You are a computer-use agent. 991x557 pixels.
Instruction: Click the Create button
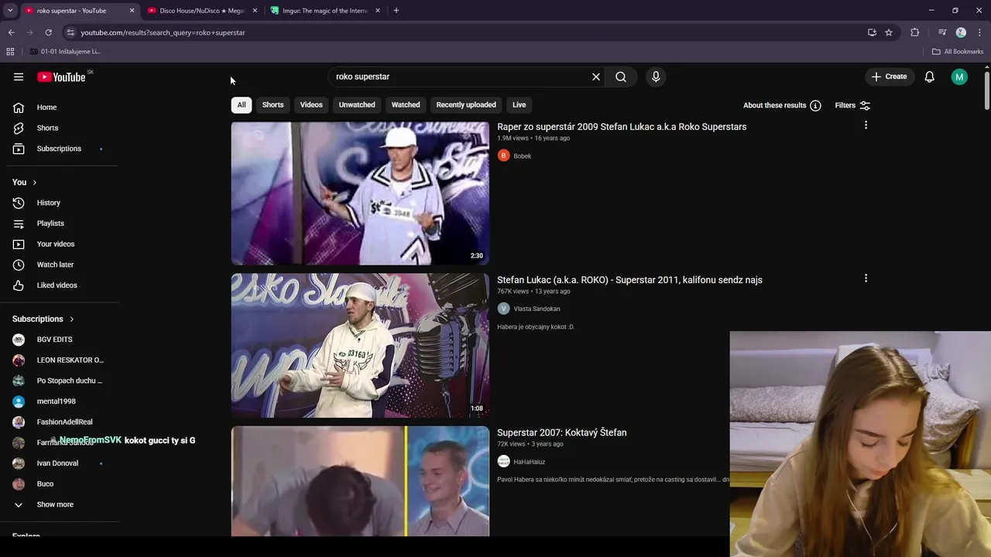889,77
